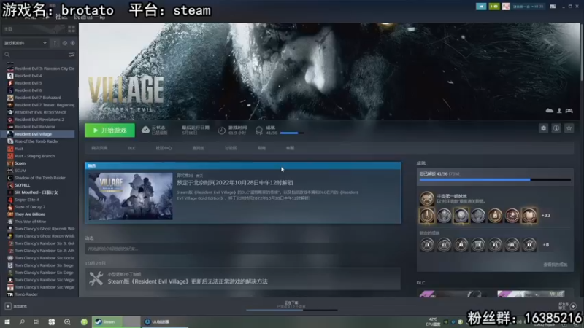The width and height of the screenshot is (584, 328).
Task: Toggle ready-to-play filter icon
Action: pyautogui.click(x=72, y=43)
